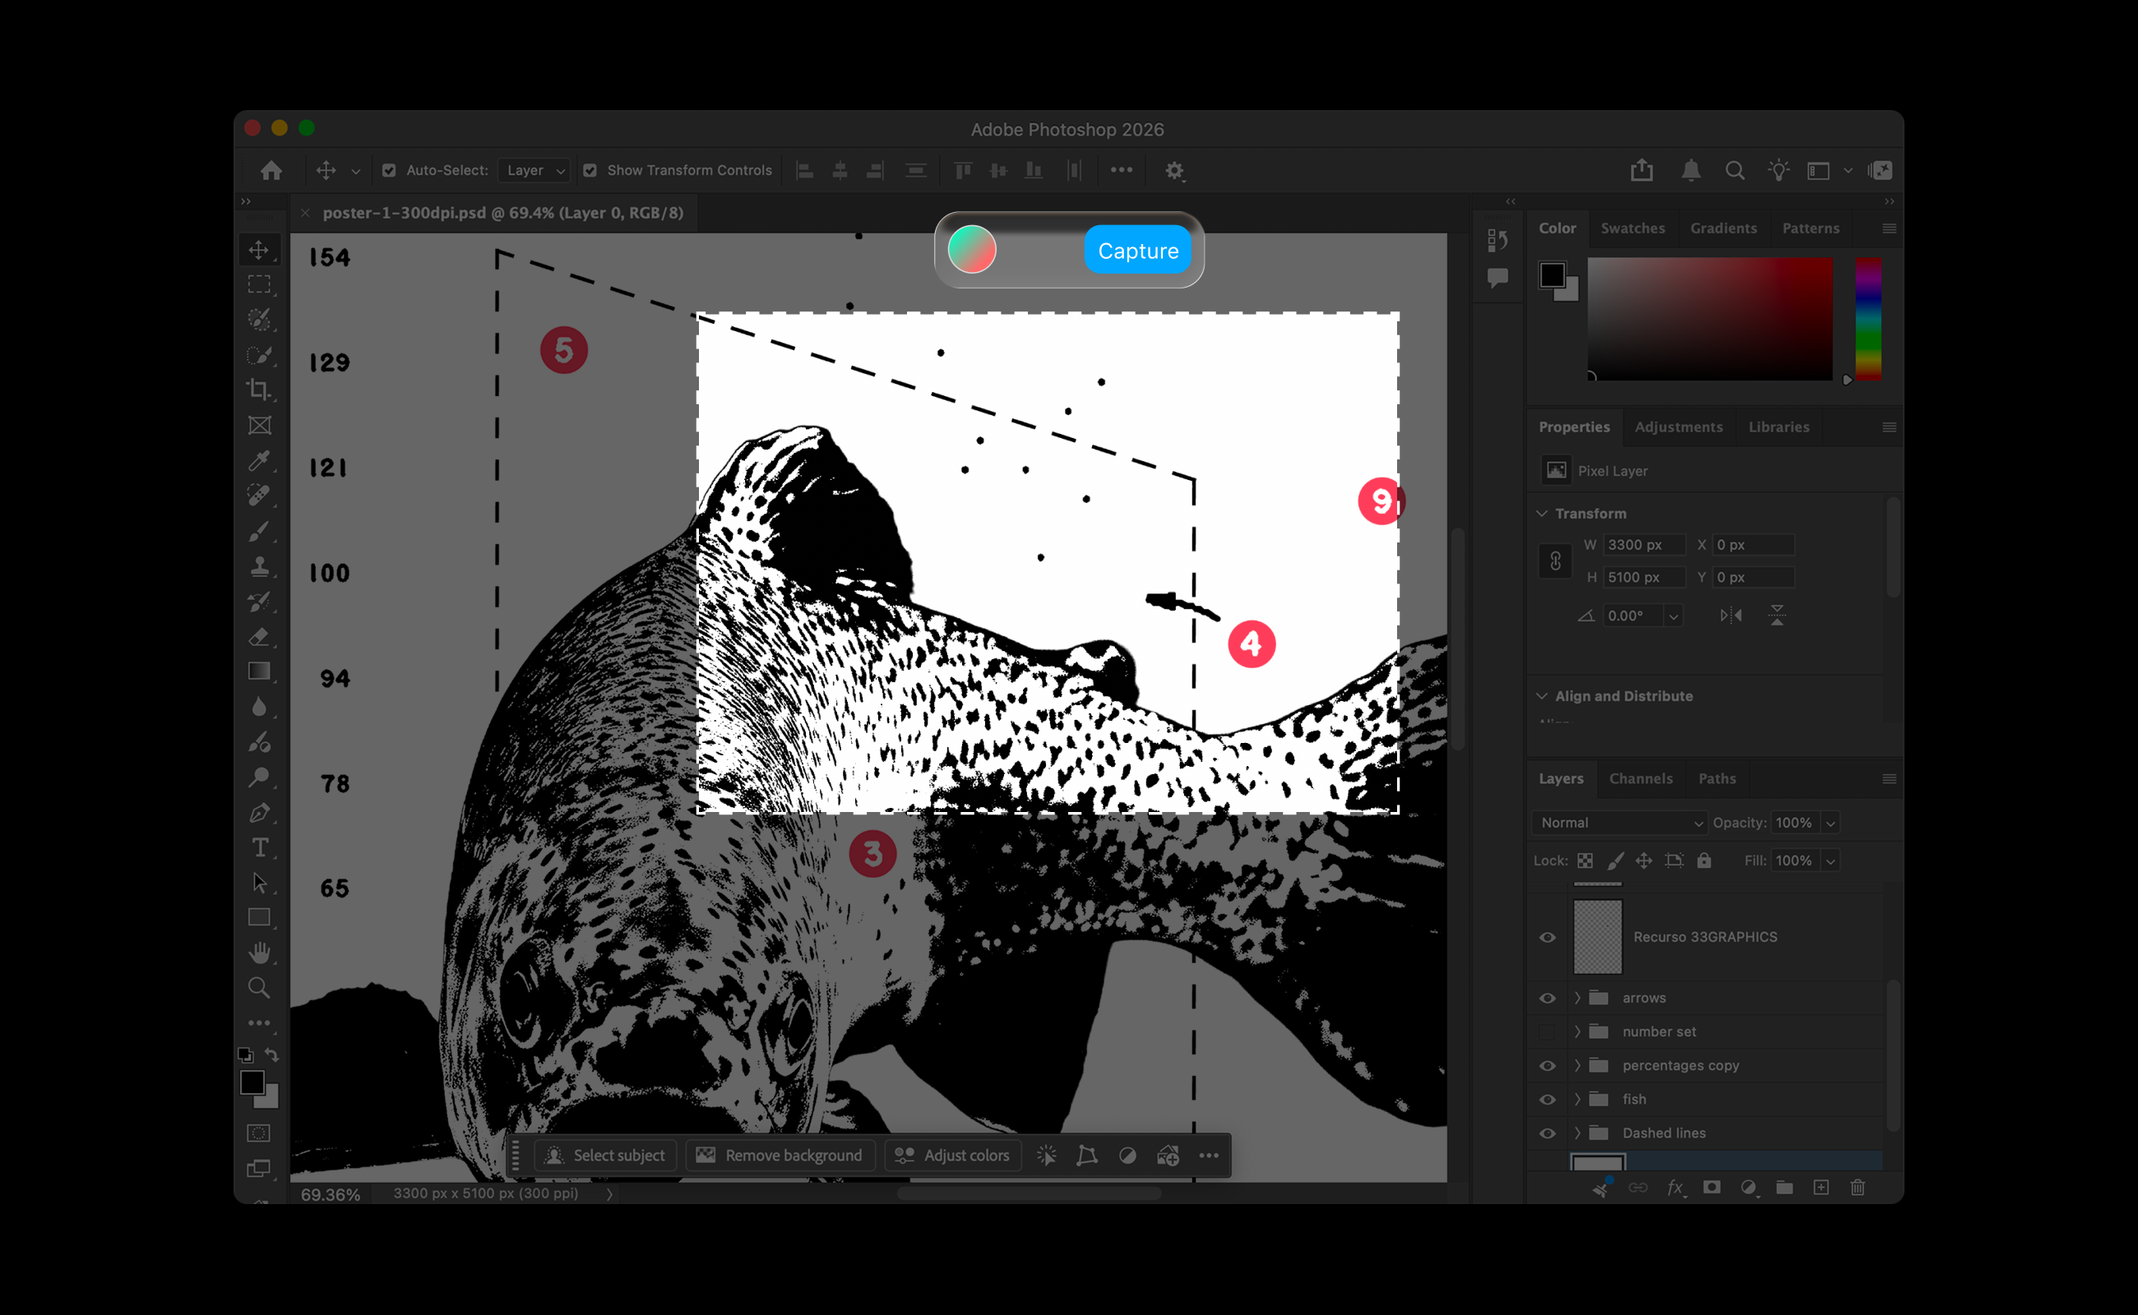Select the Rectangle shape tool
This screenshot has height=1315, width=2138.
pyautogui.click(x=258, y=917)
